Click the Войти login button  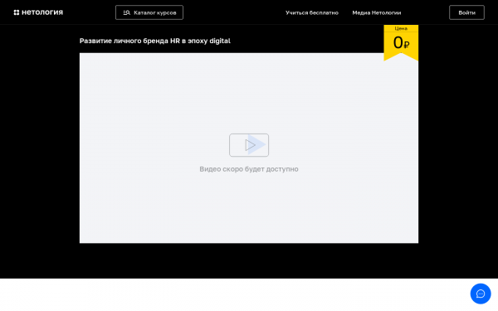[466, 12]
